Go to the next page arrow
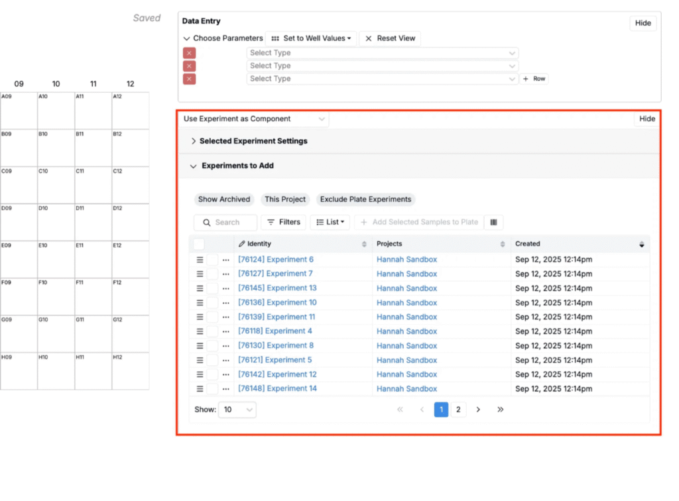This screenshot has height=501, width=679. [478, 410]
